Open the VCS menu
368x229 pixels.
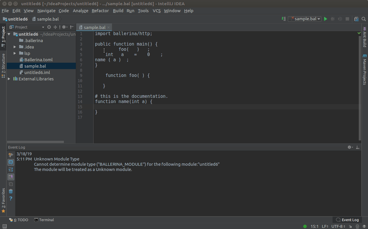pyautogui.click(x=157, y=11)
